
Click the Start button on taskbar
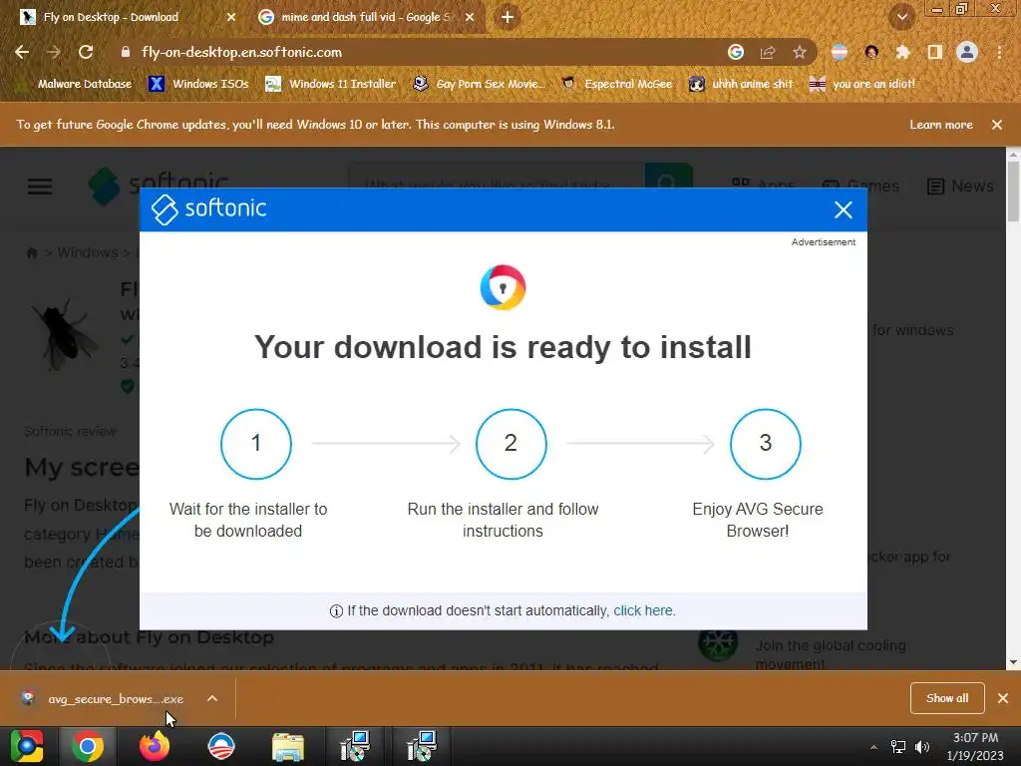(x=26, y=746)
